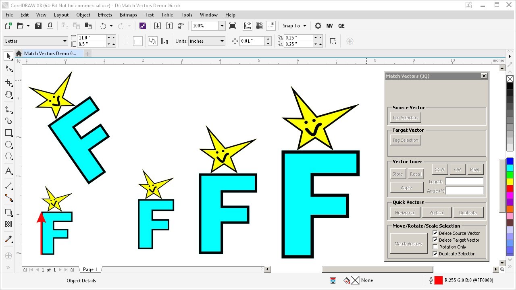The width and height of the screenshot is (516, 290).
Task: Select the Pick tool in toolbox
Action: [x=8, y=56]
